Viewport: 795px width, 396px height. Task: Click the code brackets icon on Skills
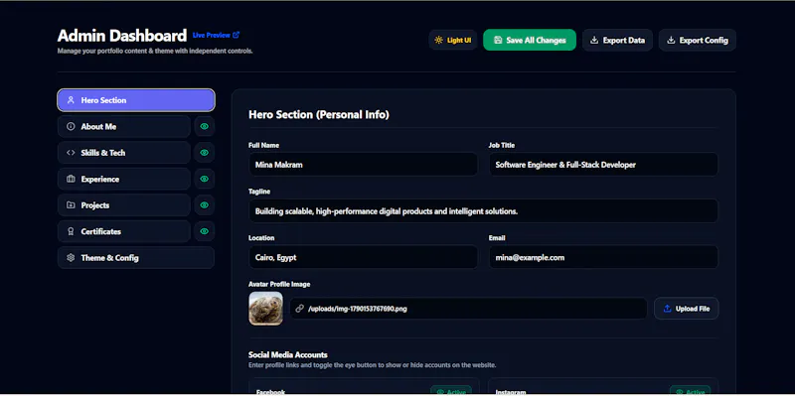click(71, 153)
